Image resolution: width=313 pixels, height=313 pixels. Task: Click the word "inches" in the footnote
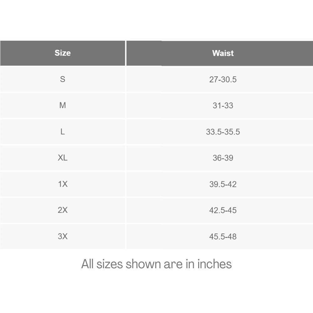[x=214, y=264]
